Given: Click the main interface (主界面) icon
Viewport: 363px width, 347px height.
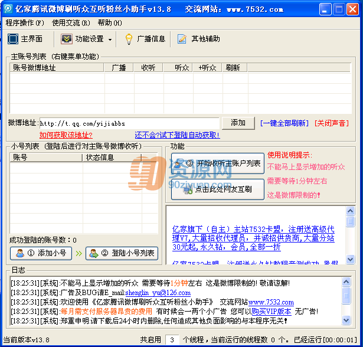Looking at the screenshot, I should pyautogui.click(x=13, y=39).
